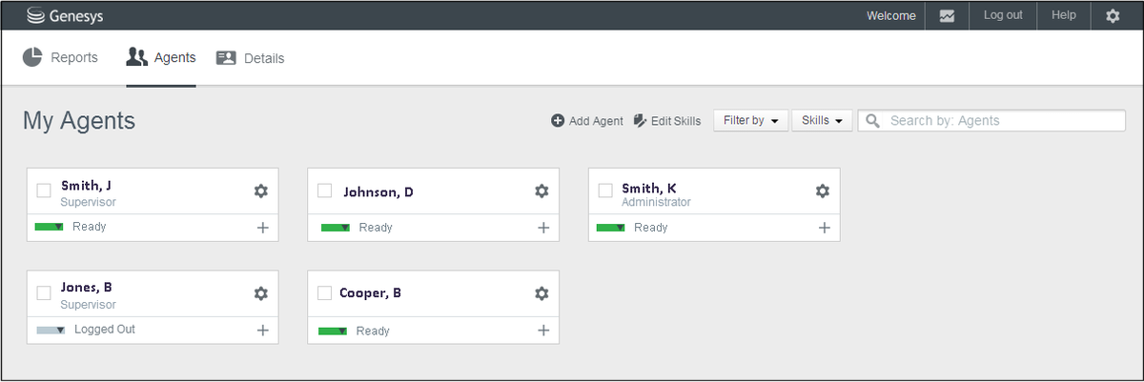Click the plus icon on Smith, K card

pos(825,228)
